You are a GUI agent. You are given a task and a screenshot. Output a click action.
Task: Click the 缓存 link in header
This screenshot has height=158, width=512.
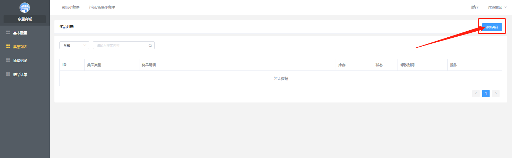[475, 7]
